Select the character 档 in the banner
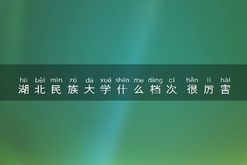Screen dimensions: 247x165 pos(155,90)
